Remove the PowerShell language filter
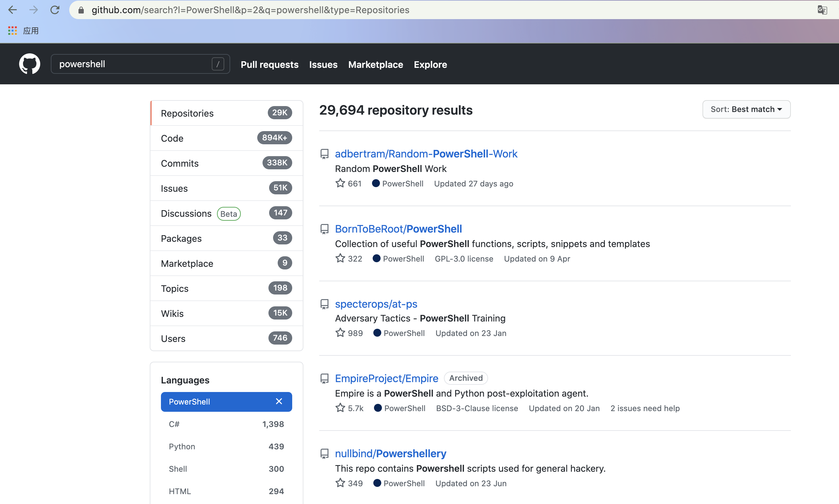 279,402
